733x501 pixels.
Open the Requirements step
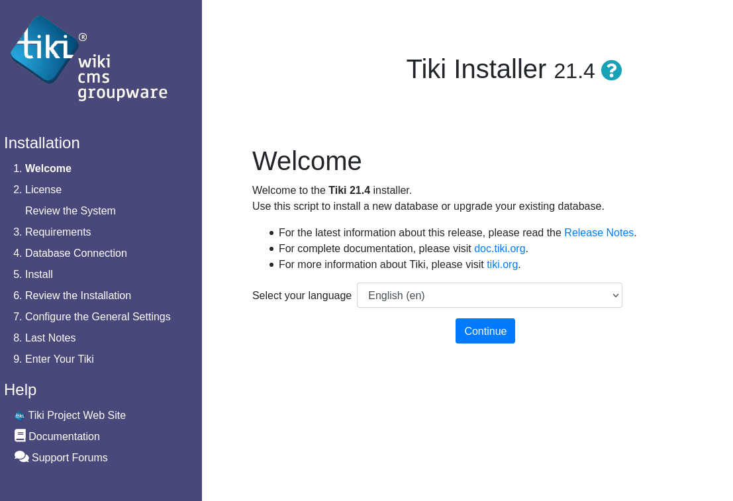click(58, 232)
